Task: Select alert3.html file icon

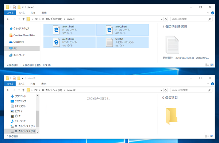Action: coord(56,42)
